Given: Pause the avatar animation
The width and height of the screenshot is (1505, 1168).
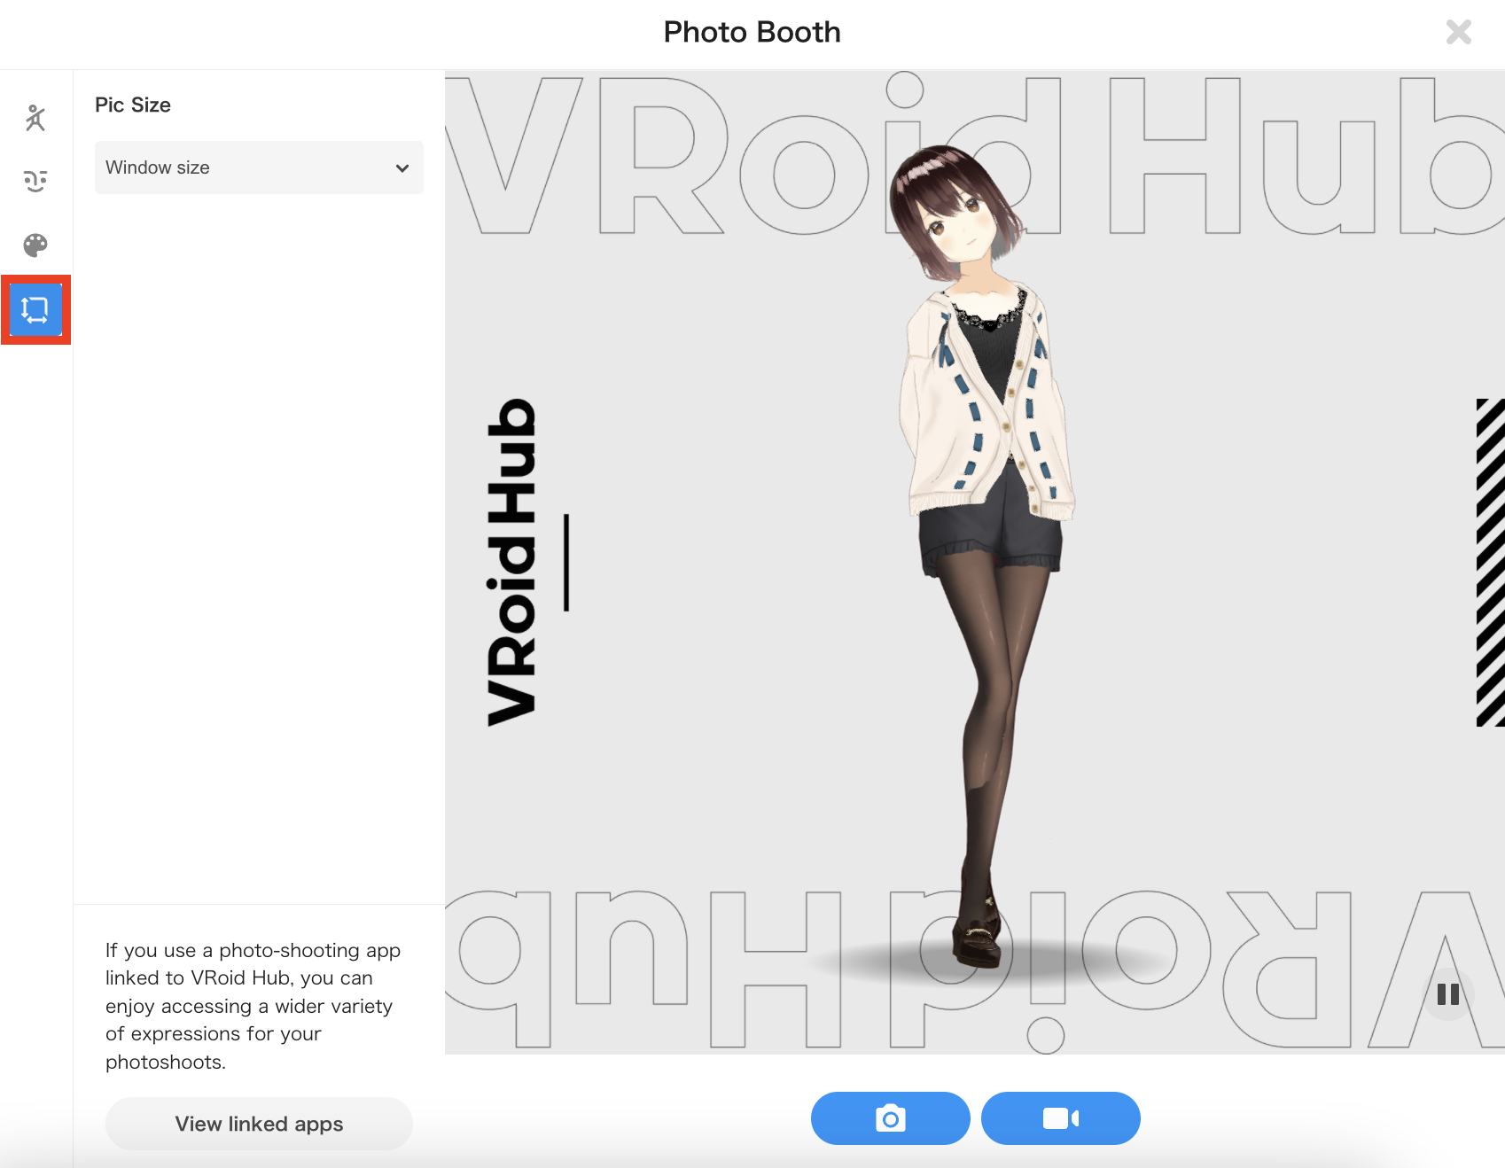Looking at the screenshot, I should tap(1448, 994).
